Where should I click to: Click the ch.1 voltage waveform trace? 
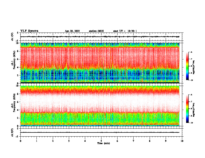tap(100, 37)
